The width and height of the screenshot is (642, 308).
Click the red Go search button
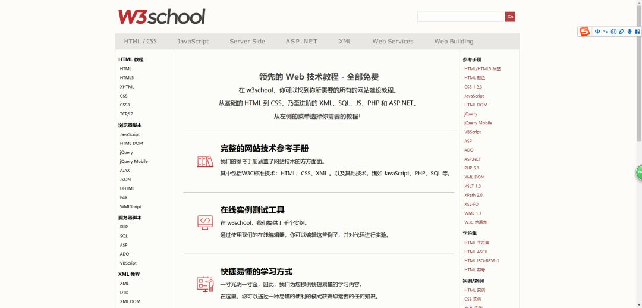click(510, 17)
